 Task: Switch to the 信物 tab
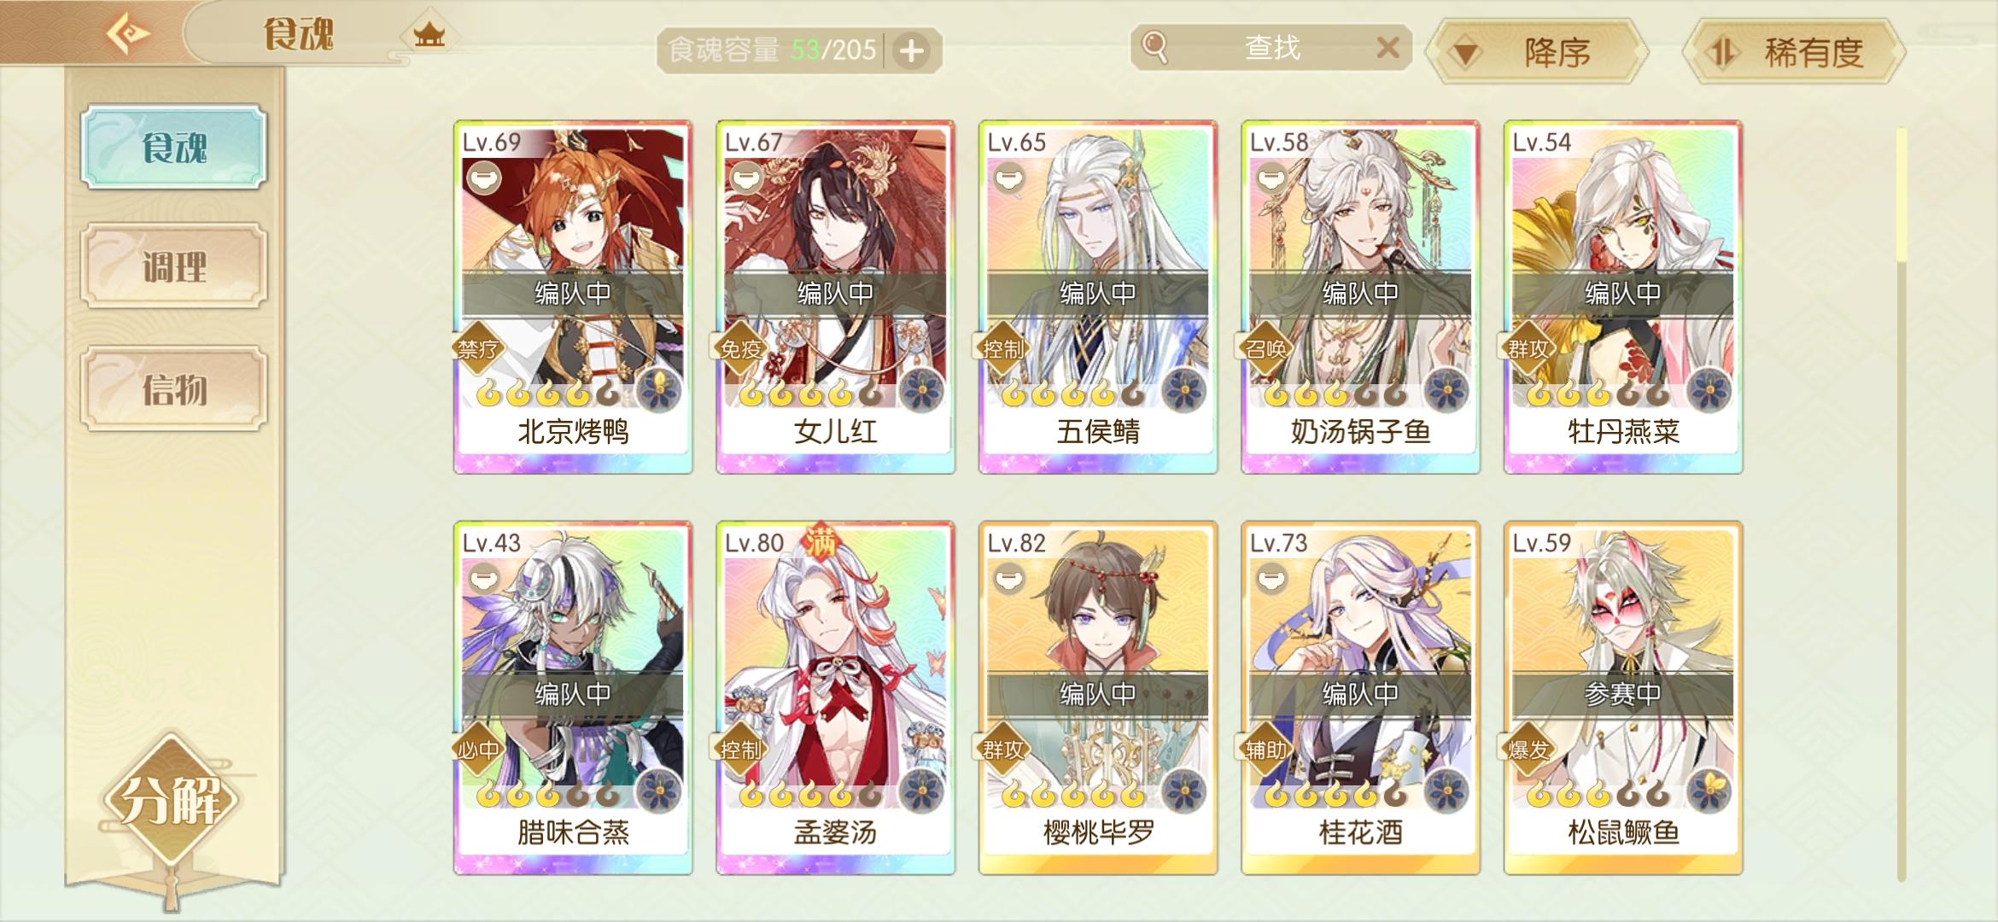pos(174,388)
